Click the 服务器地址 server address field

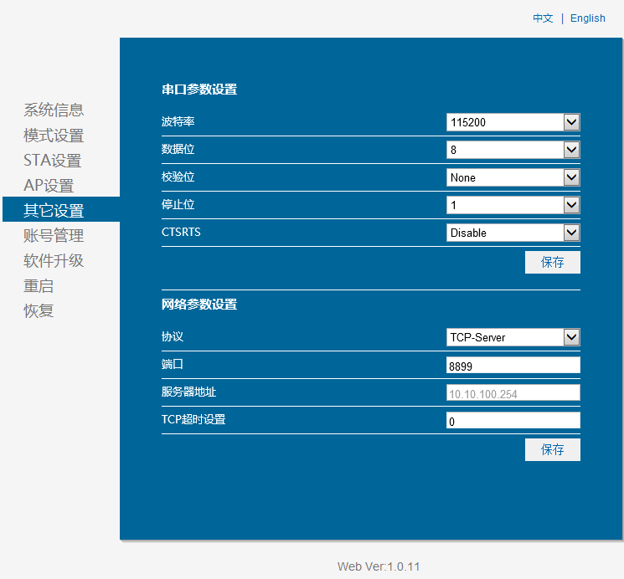(x=513, y=393)
